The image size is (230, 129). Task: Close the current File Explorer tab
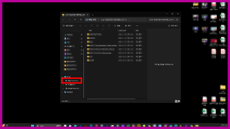click(x=88, y=15)
